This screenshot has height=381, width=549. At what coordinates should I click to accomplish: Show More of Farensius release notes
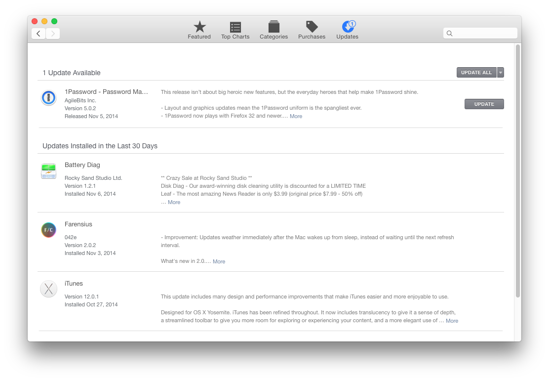coord(219,261)
